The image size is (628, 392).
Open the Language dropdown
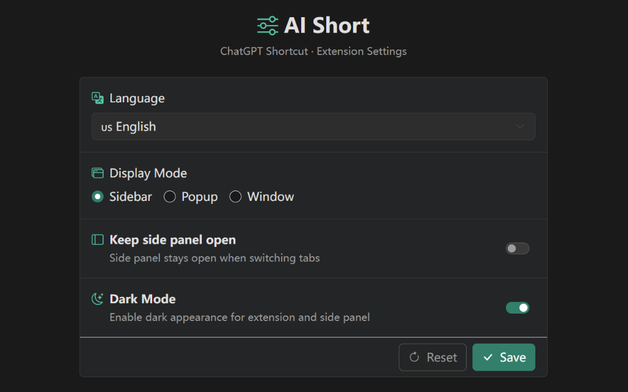coord(313,127)
